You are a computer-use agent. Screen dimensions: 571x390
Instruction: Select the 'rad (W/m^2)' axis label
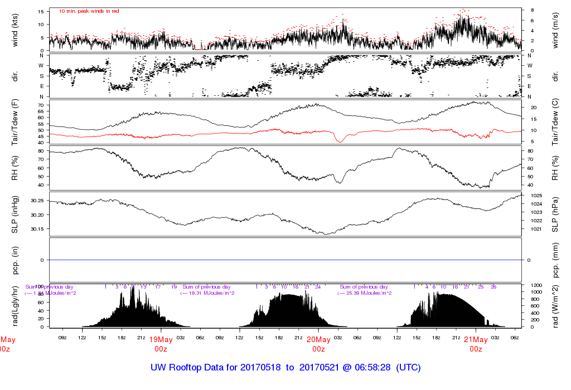555,306
